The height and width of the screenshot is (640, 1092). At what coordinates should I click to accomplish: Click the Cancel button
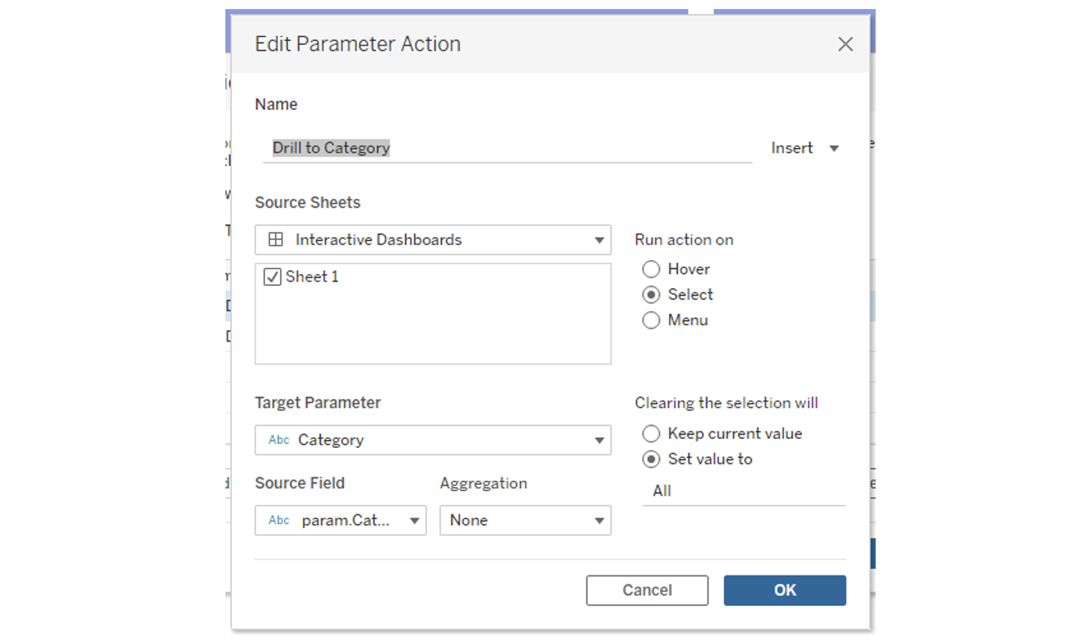pyautogui.click(x=647, y=591)
